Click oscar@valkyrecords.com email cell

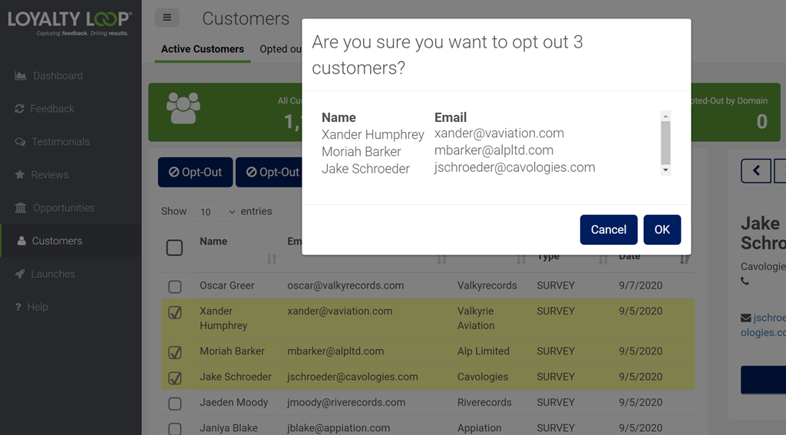click(345, 285)
